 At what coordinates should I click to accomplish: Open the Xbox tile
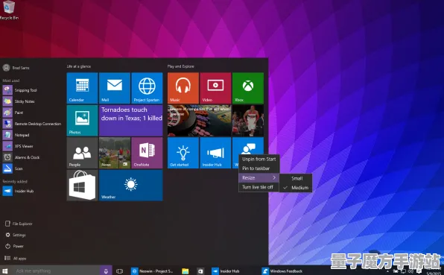click(248, 88)
